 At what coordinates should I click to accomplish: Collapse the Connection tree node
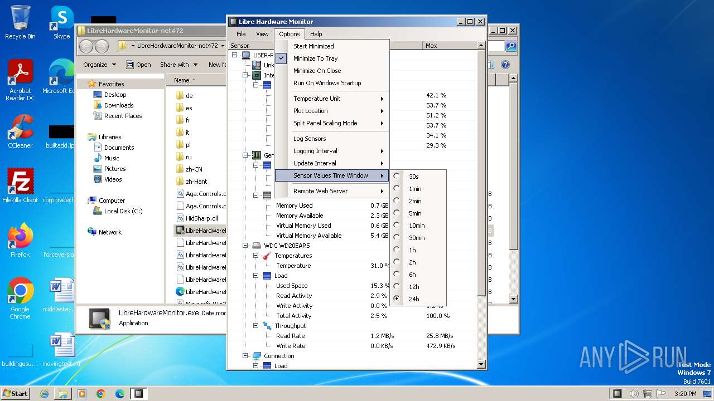pyautogui.click(x=245, y=356)
